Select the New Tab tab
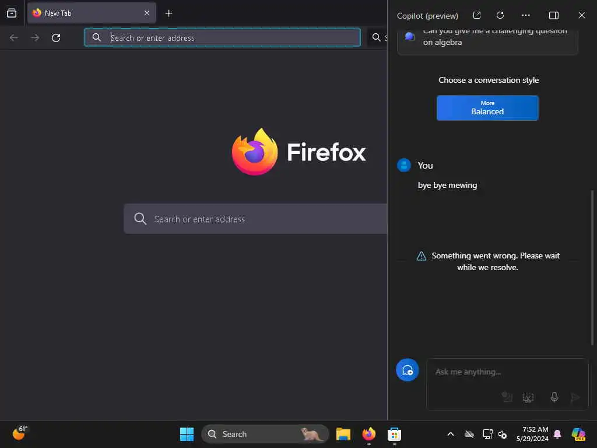 coord(92,13)
